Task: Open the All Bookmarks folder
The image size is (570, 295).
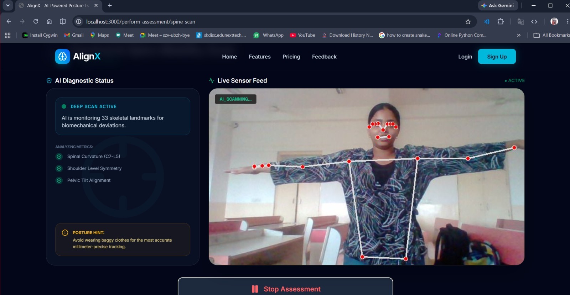Action: point(551,35)
